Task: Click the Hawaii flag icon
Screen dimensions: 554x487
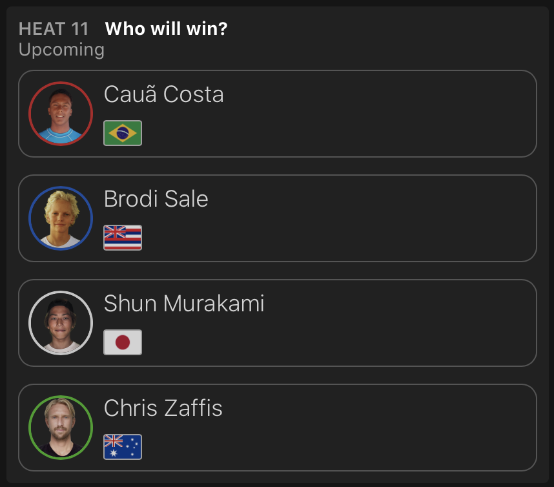Action: tap(123, 238)
